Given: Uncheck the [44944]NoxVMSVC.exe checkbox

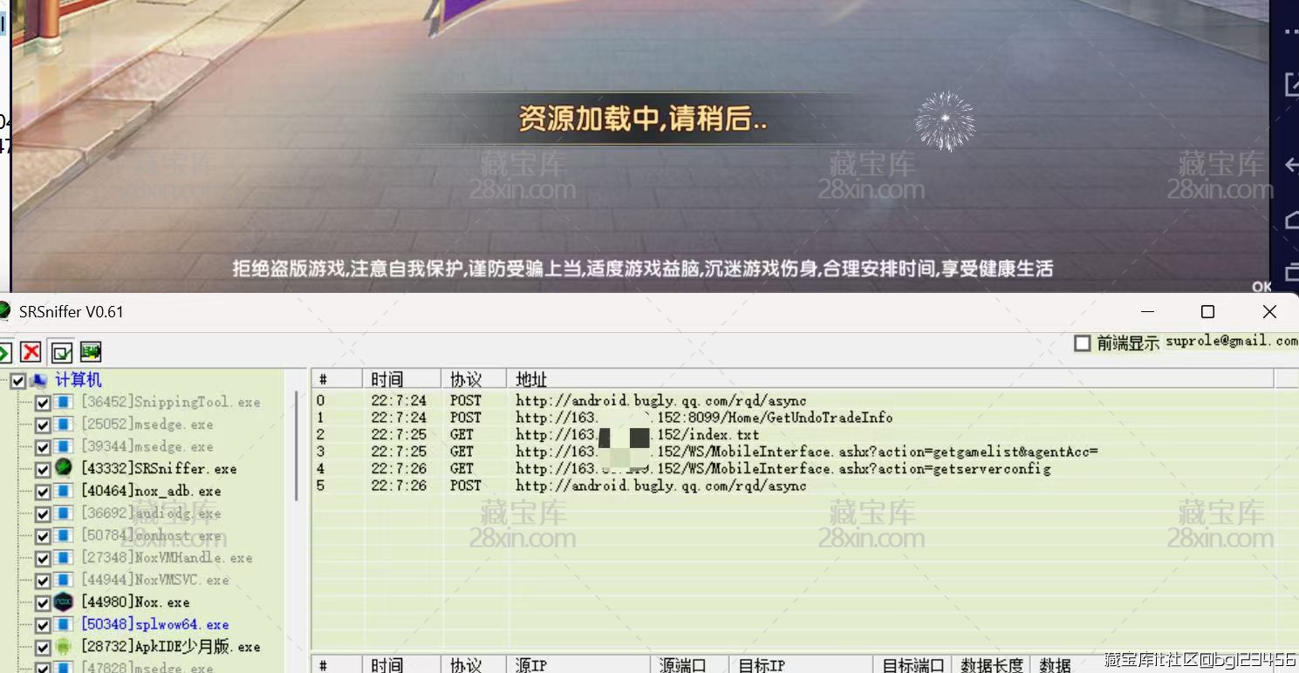Looking at the screenshot, I should [x=42, y=581].
